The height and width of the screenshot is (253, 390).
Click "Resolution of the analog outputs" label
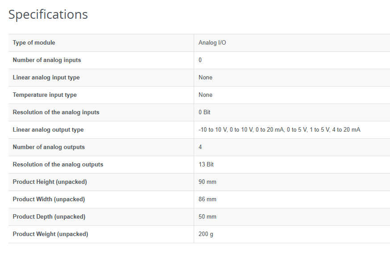click(58, 165)
